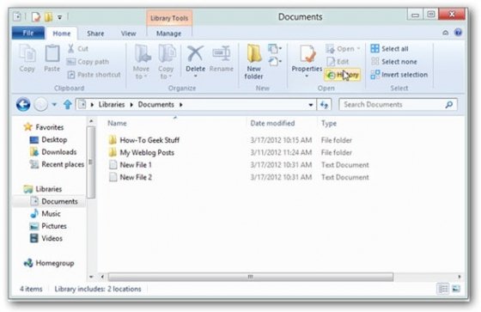Open the recent locations dropdown arrow
Screen dimensions: 481x312
pyautogui.click(x=54, y=105)
